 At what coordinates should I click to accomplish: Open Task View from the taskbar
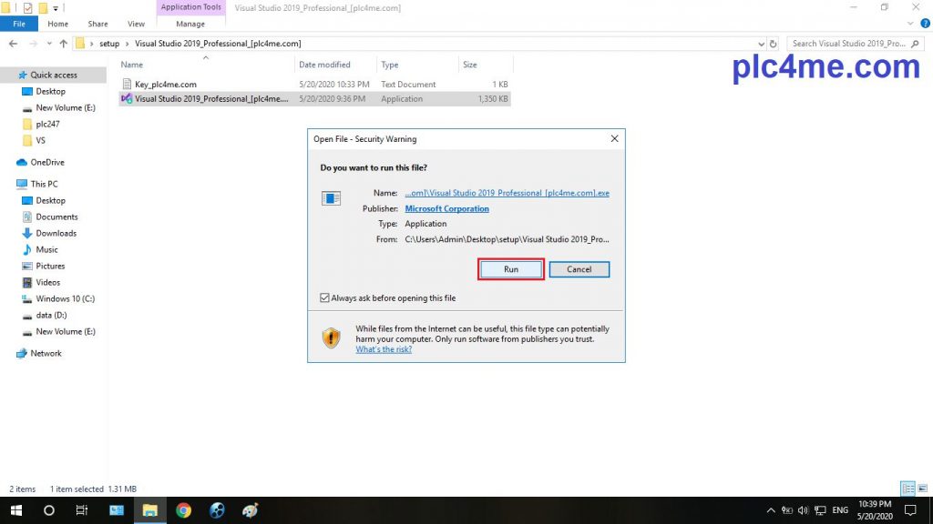81,510
